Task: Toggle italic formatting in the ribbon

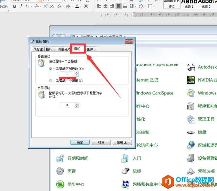Action: (21, 6)
